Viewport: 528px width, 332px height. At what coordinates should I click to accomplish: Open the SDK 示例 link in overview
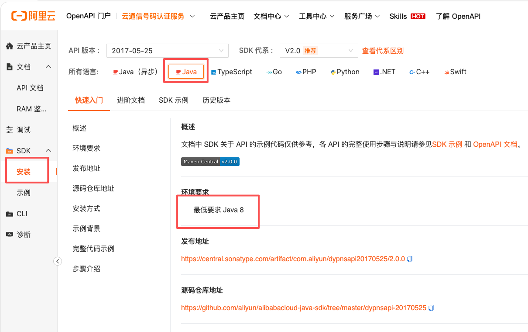click(x=447, y=144)
